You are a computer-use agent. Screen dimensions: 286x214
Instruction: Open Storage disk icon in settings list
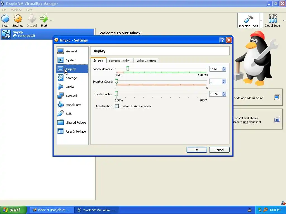[60, 78]
